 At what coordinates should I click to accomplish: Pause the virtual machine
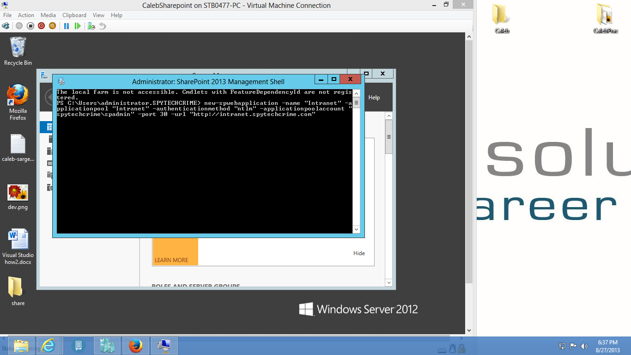[x=67, y=26]
